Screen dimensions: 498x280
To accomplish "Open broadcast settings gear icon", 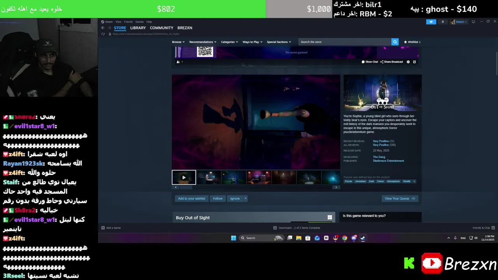I will (408, 62).
